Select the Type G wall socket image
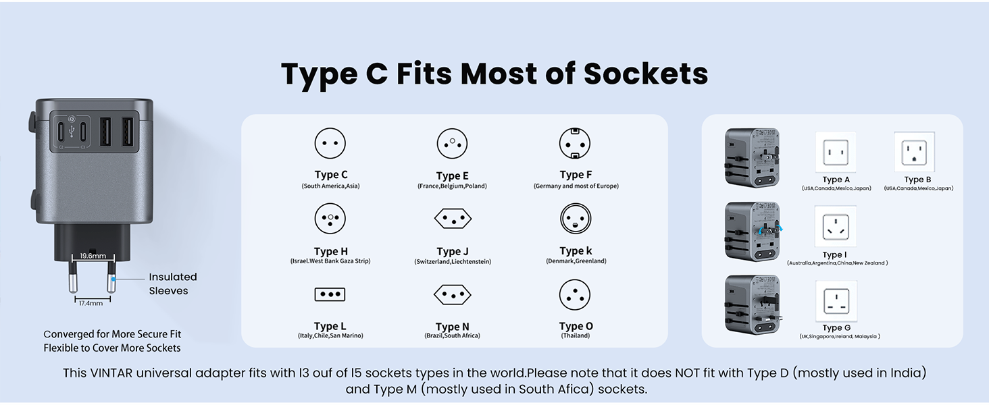 836,301
